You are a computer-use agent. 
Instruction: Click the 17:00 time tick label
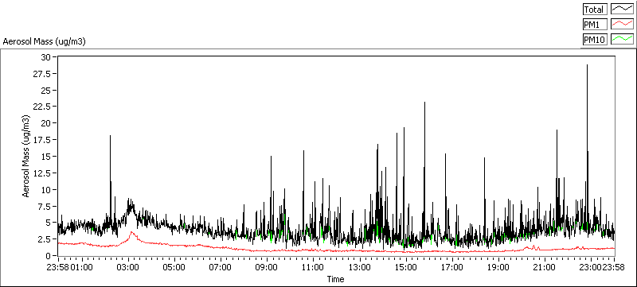(x=452, y=268)
